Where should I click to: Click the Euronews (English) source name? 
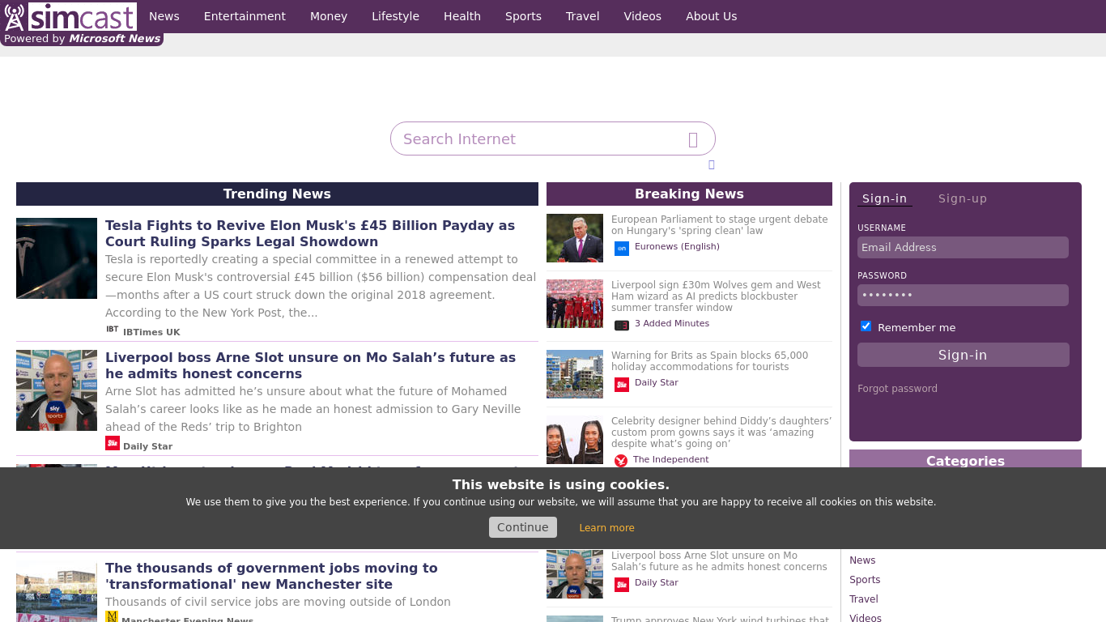(x=677, y=246)
